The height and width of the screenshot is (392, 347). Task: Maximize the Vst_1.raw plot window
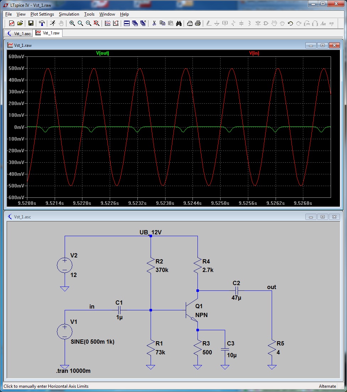pyautogui.click(x=322, y=45)
